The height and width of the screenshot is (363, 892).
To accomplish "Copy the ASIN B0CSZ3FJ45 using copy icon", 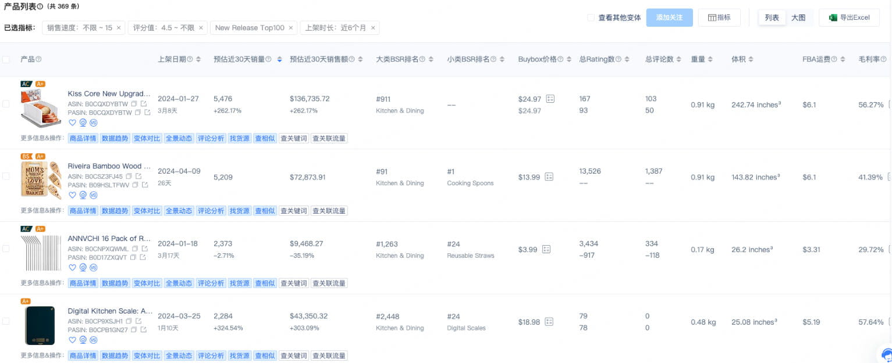I will [x=128, y=176].
